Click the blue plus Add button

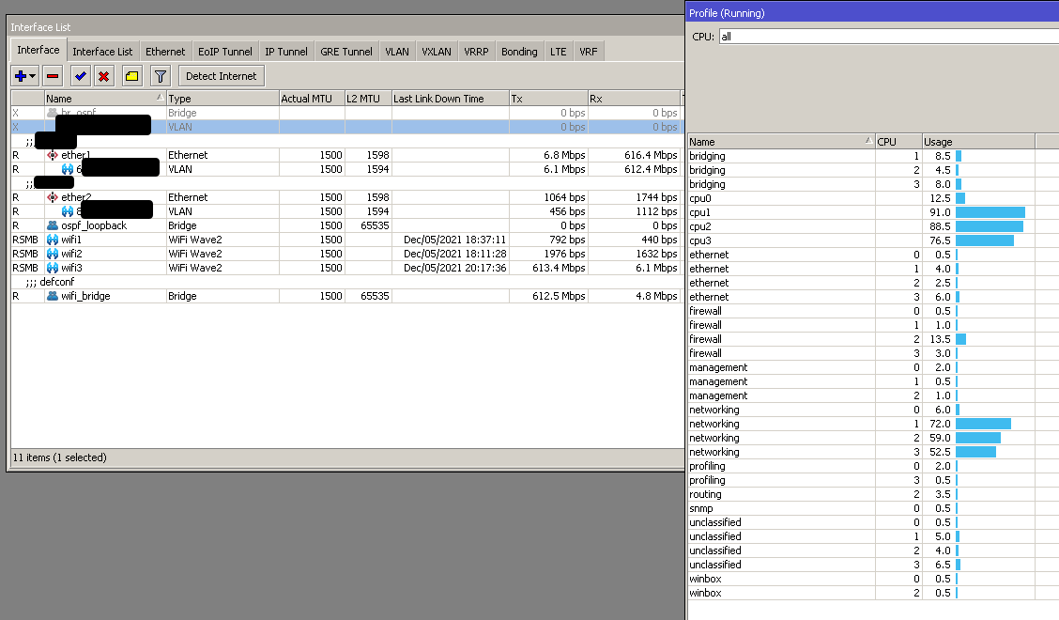(21, 76)
